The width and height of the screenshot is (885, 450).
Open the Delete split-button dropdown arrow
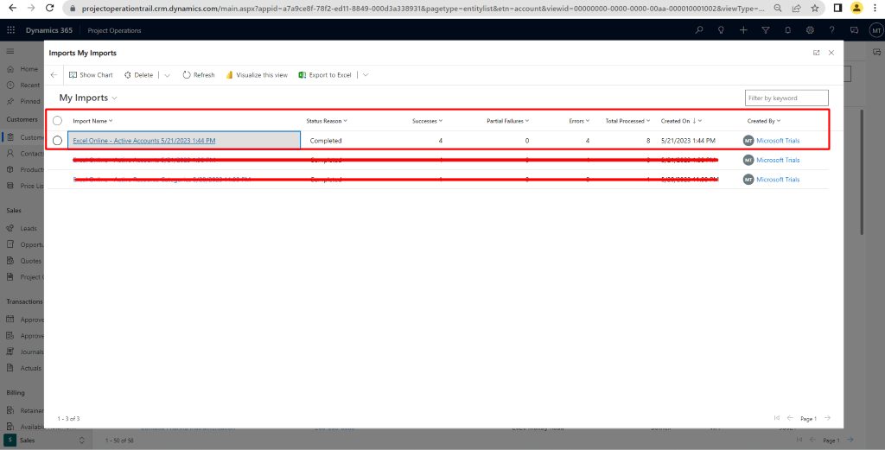tap(167, 75)
